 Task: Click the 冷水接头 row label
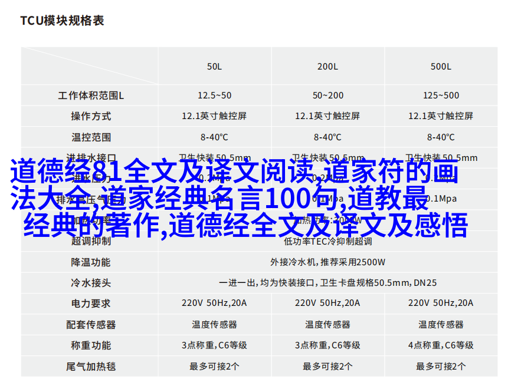coord(91,283)
